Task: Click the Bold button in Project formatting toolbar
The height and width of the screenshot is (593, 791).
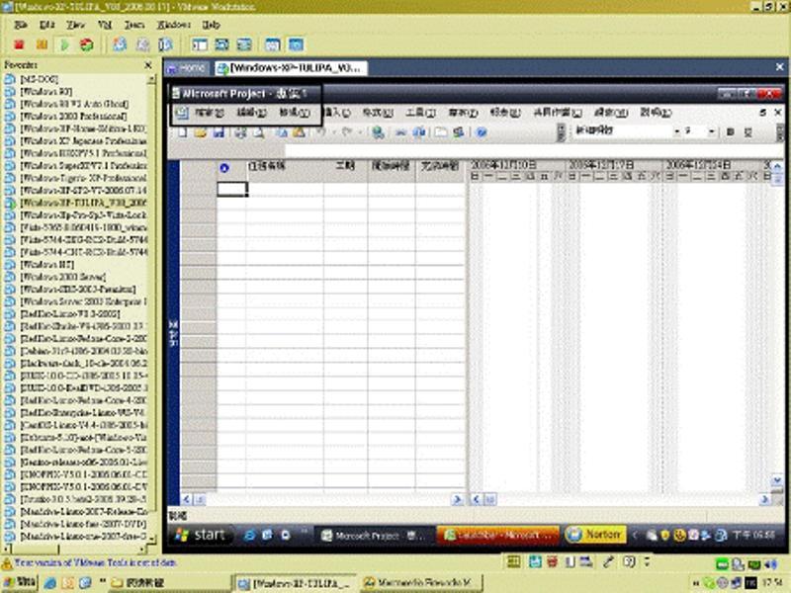Action: click(730, 132)
